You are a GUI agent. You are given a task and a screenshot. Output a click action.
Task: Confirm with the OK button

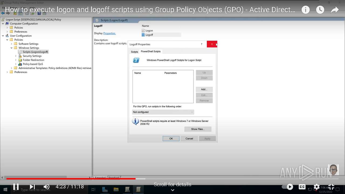coord(171,138)
